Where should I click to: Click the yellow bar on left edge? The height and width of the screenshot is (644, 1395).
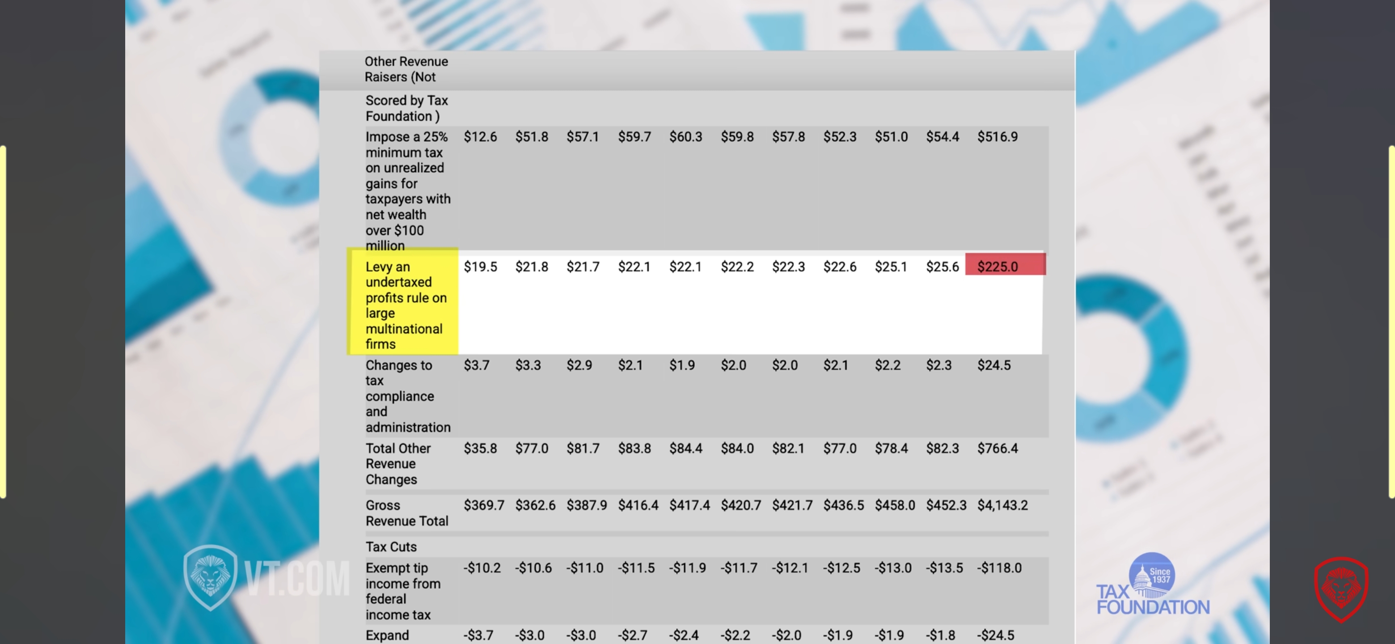[3, 322]
